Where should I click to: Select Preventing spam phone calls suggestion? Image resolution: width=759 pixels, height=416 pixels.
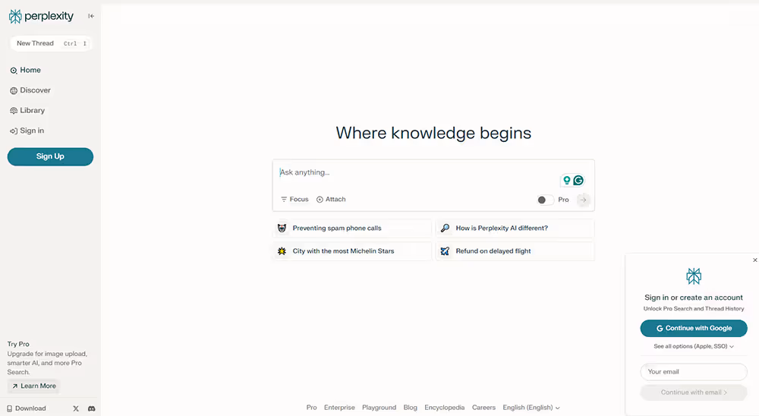pyautogui.click(x=352, y=228)
